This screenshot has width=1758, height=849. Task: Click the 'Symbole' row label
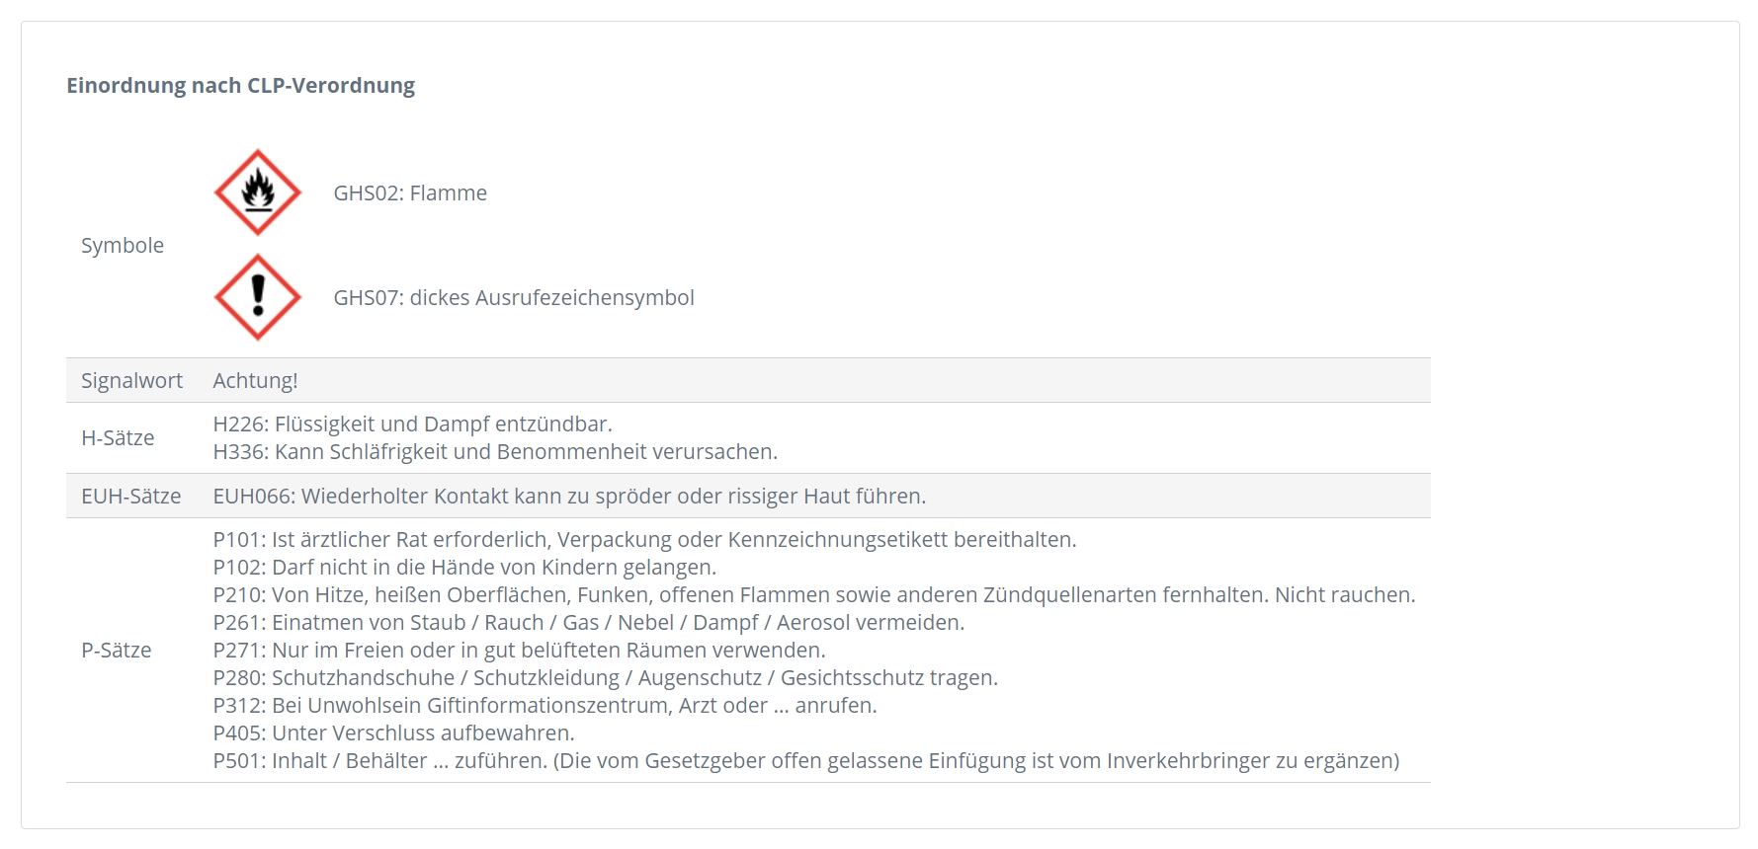[123, 246]
